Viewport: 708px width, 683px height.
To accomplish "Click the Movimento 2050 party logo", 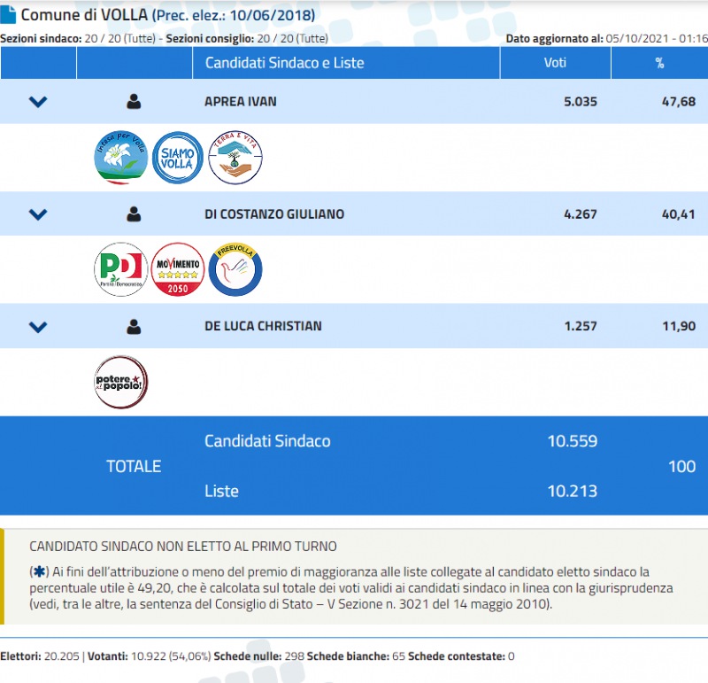I will [x=178, y=269].
